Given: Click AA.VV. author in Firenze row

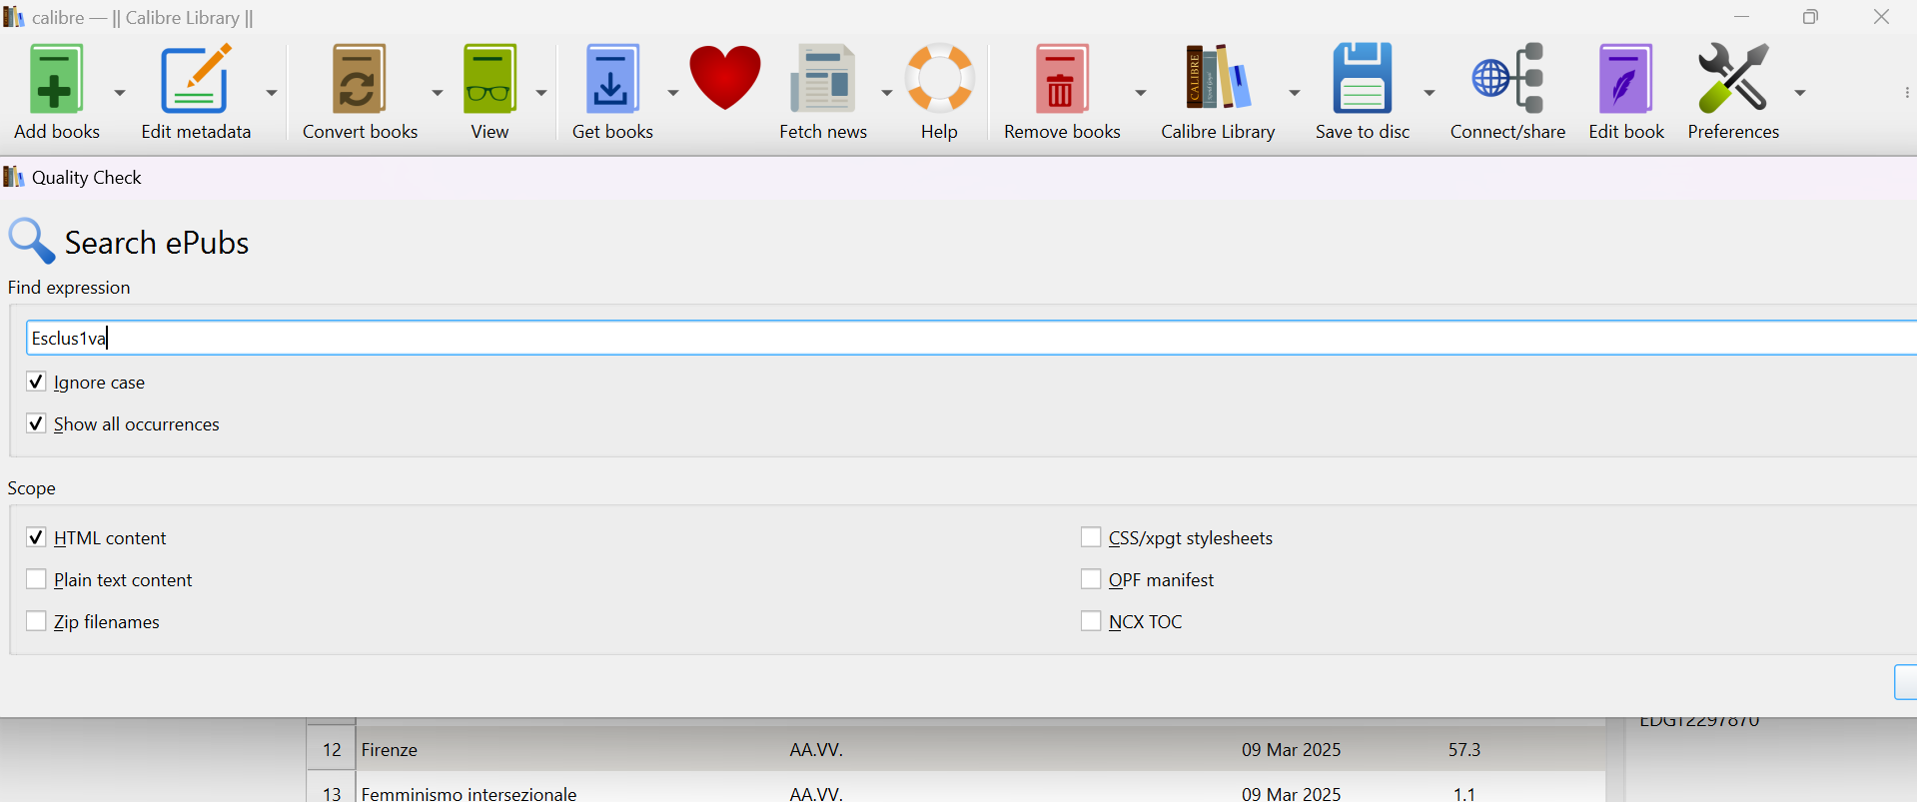Looking at the screenshot, I should click(816, 749).
